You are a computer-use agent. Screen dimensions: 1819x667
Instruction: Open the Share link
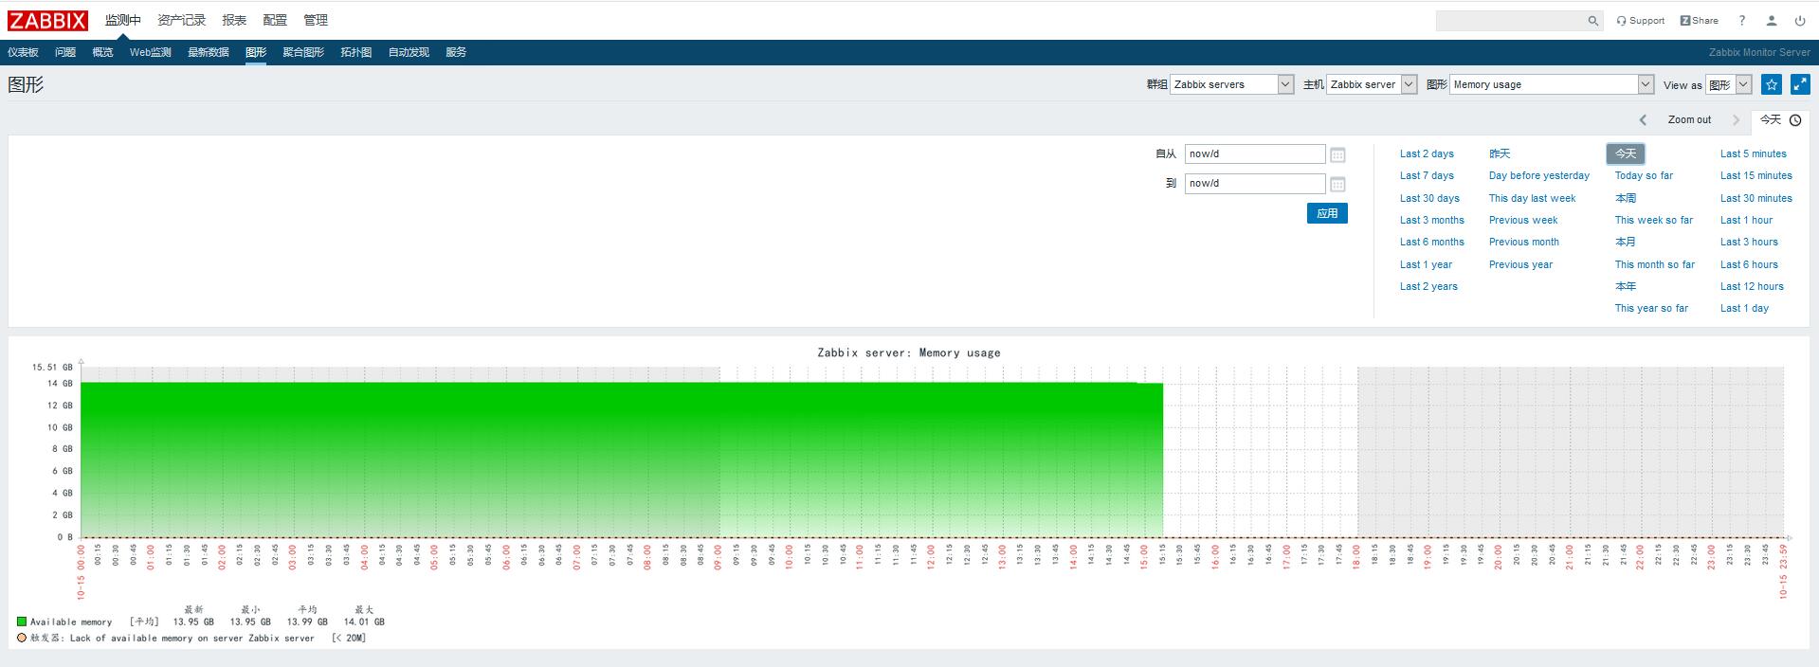(1700, 21)
